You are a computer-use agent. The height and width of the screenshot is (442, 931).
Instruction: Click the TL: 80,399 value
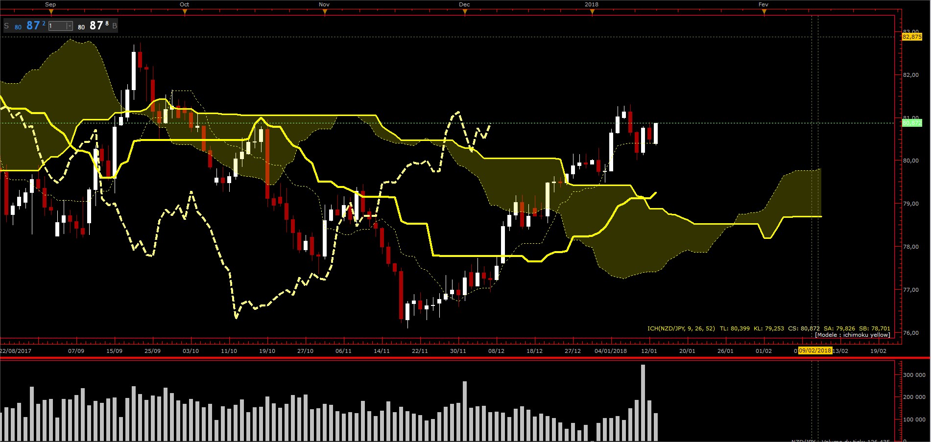coord(735,328)
